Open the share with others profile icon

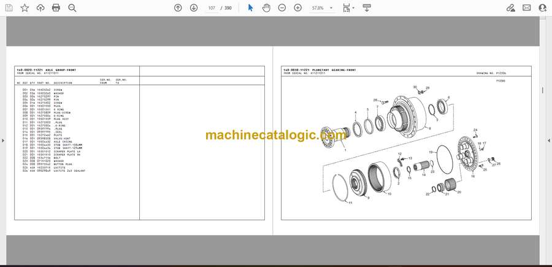click(x=542, y=8)
